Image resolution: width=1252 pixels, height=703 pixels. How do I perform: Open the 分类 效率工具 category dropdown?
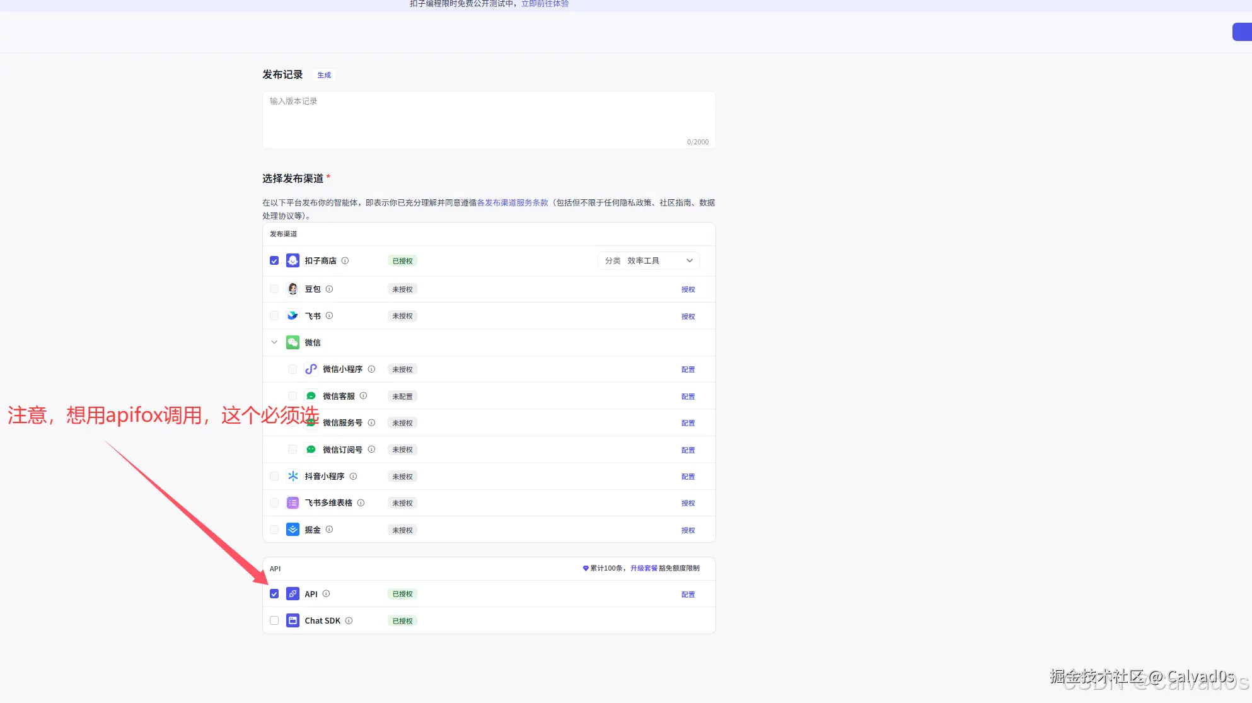click(648, 260)
